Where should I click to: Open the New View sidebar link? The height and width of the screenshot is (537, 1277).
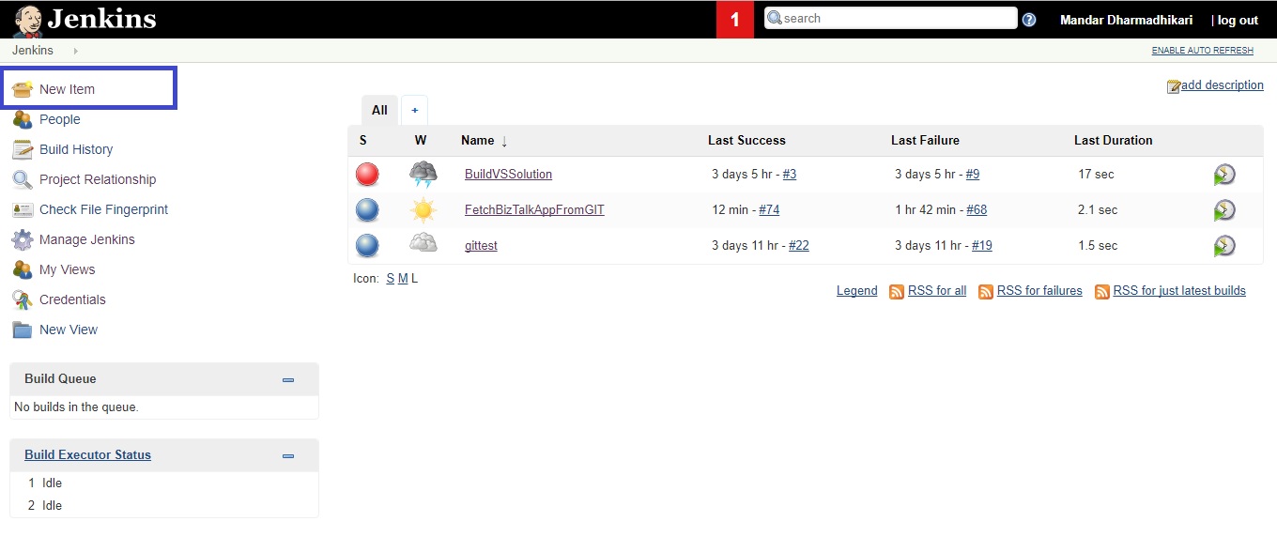pos(69,330)
